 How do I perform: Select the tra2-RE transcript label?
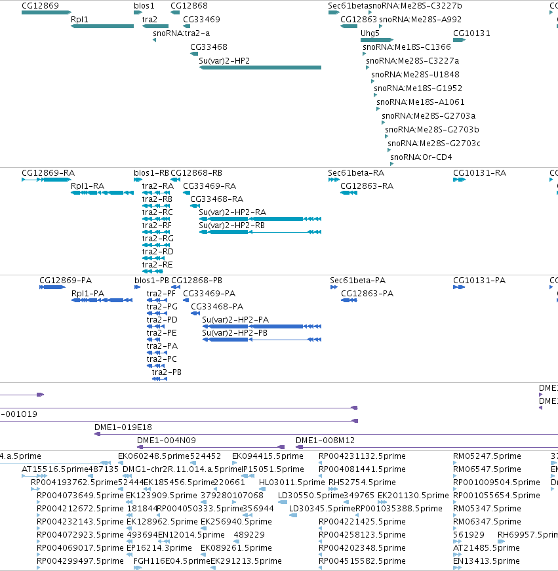(157, 265)
